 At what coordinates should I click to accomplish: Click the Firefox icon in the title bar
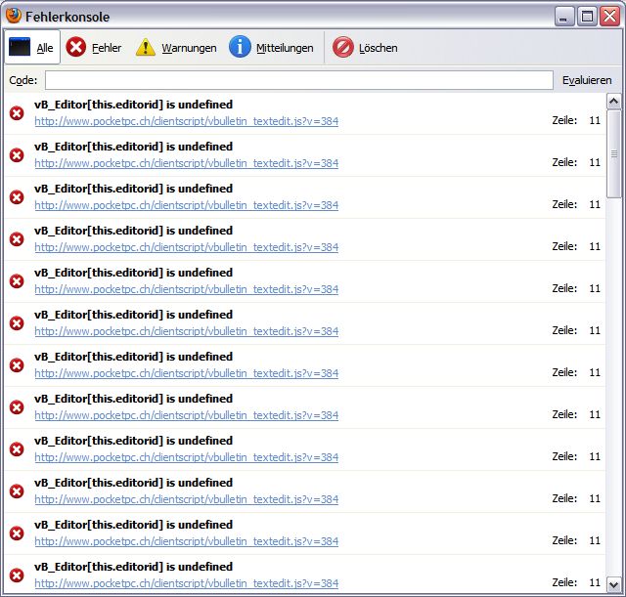[x=13, y=16]
